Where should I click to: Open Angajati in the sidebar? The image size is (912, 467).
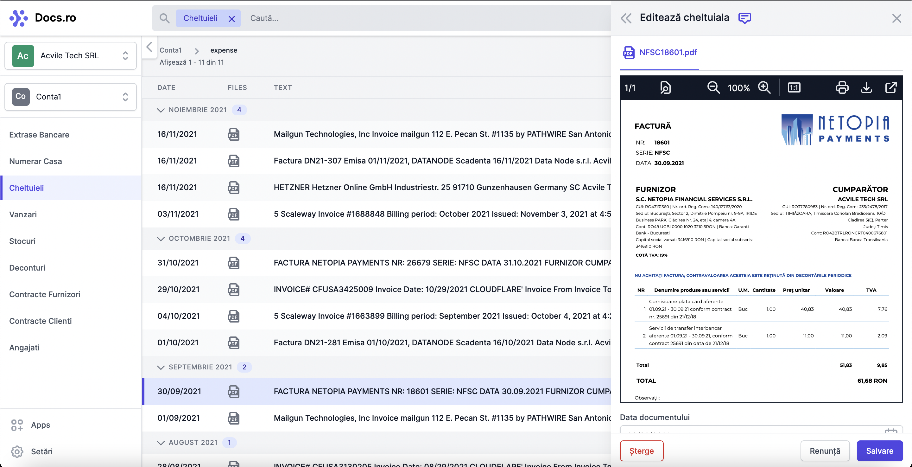tap(24, 347)
